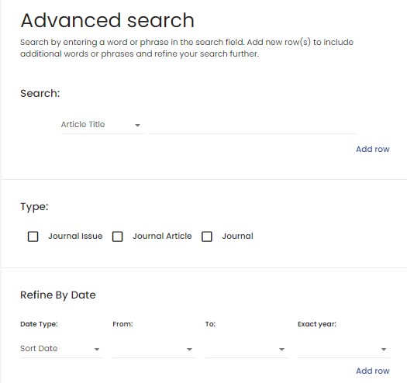This screenshot has height=383, width=407.
Task: Enable the Journal Article checkbox
Action: pos(117,236)
